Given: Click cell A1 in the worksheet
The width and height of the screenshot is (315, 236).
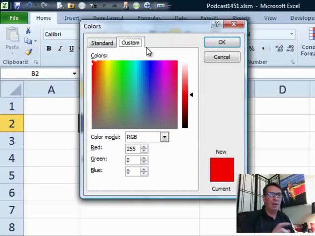Looking at the screenshot, I should tap(52, 106).
